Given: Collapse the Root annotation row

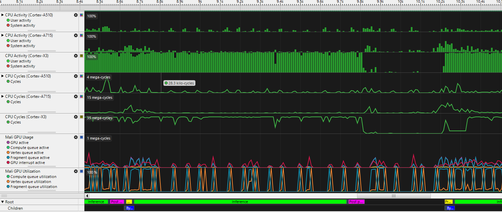Looking at the screenshot, I should tap(3, 202).
